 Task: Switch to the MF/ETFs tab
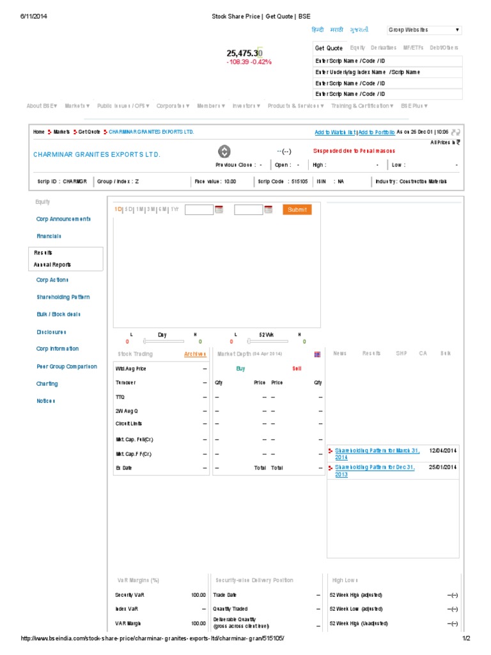click(413, 47)
